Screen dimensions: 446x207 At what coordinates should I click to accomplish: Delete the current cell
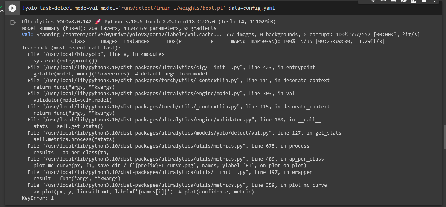[424, 1]
